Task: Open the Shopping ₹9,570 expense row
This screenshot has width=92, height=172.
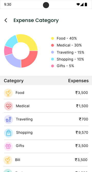Action: click(46, 133)
